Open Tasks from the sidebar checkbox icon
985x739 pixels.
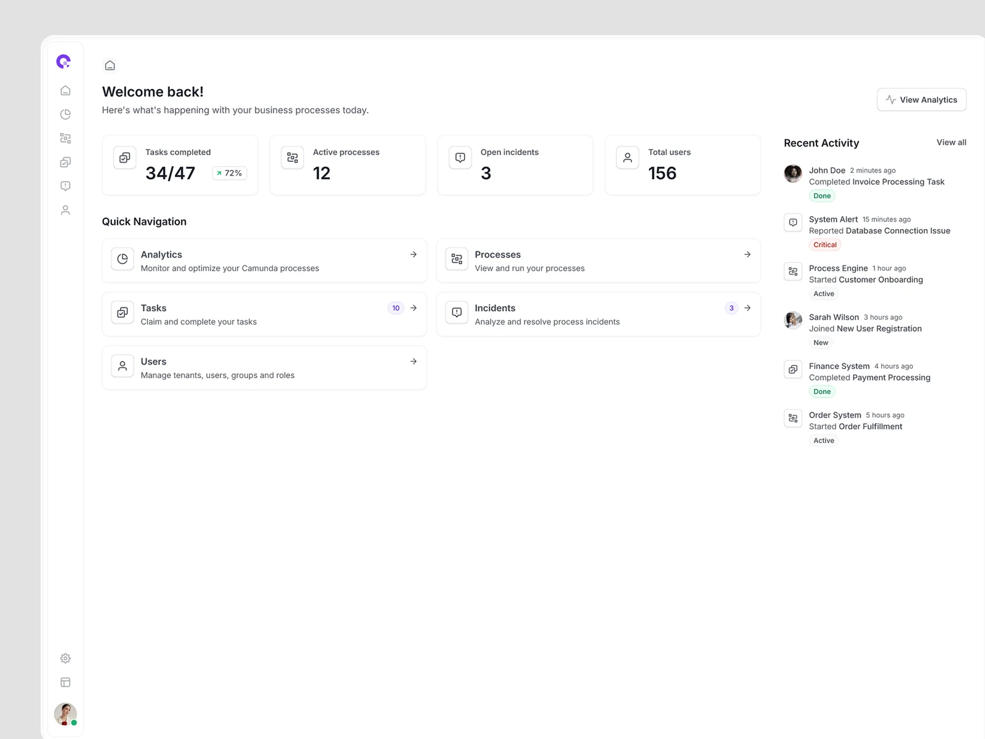[65, 163]
